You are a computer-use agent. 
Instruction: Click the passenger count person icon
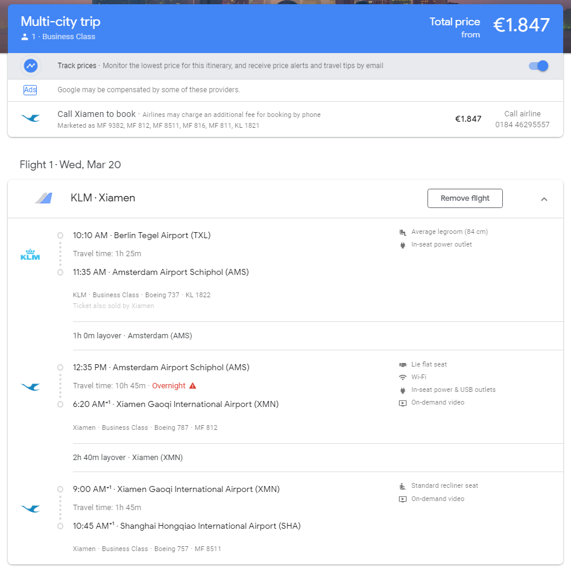[x=25, y=37]
